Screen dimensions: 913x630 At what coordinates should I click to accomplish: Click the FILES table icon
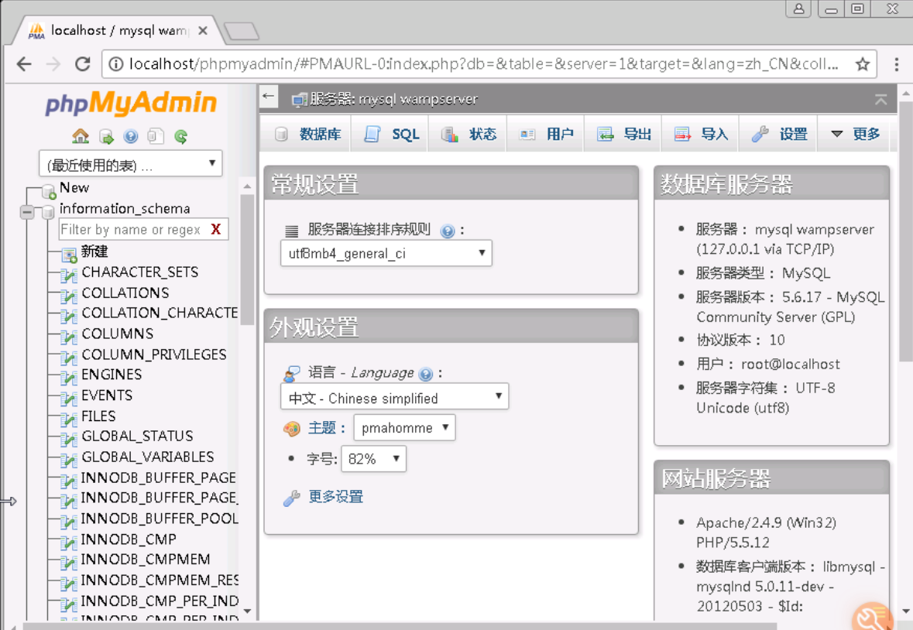pos(69,419)
